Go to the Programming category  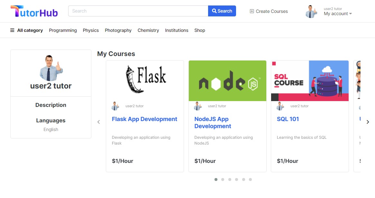click(63, 30)
